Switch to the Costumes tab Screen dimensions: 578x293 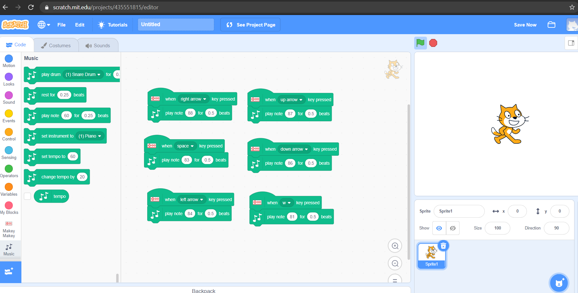pyautogui.click(x=56, y=45)
